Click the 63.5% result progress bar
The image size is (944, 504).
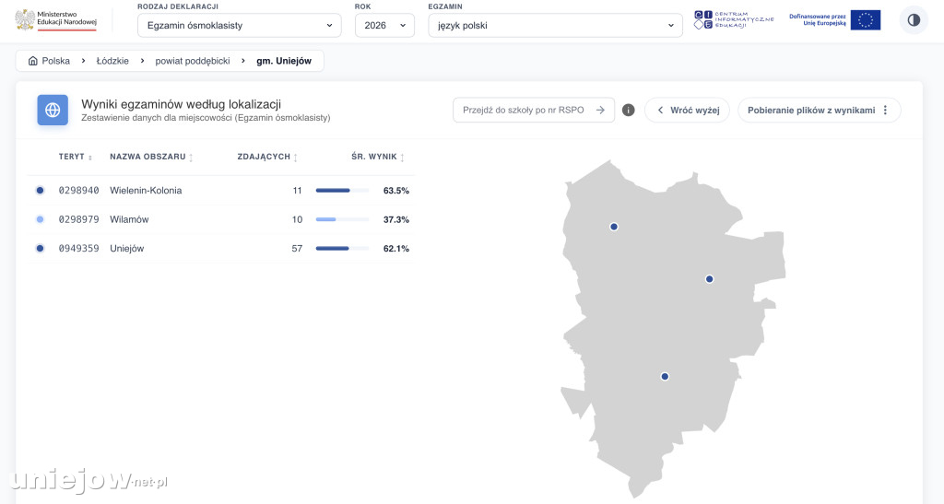[x=342, y=190]
